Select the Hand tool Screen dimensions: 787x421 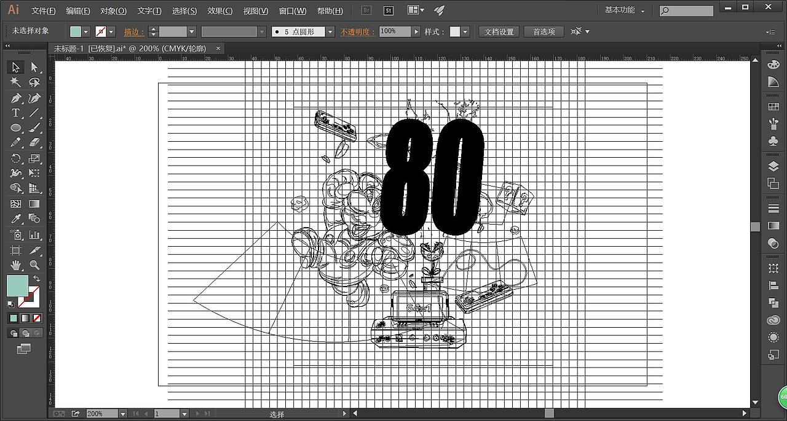click(x=16, y=265)
